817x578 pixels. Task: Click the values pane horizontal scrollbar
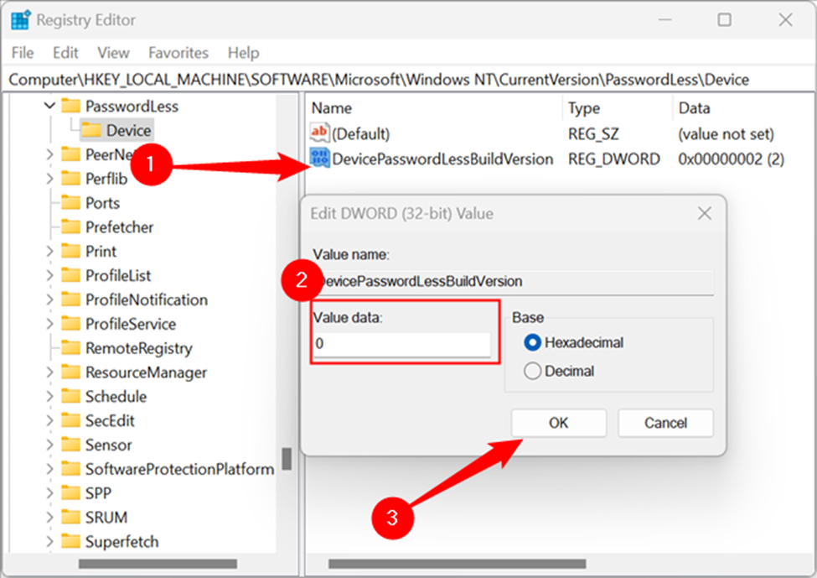457,564
